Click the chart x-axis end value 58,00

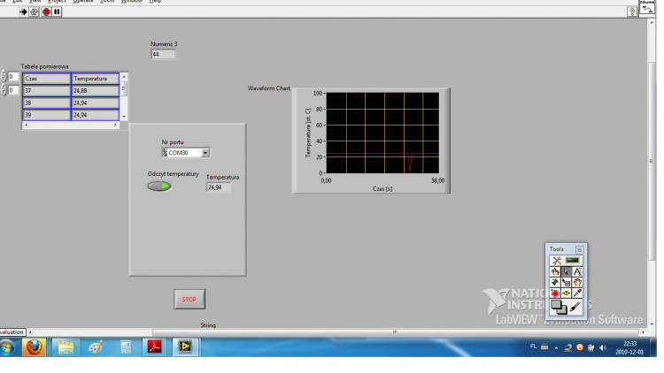click(x=438, y=180)
